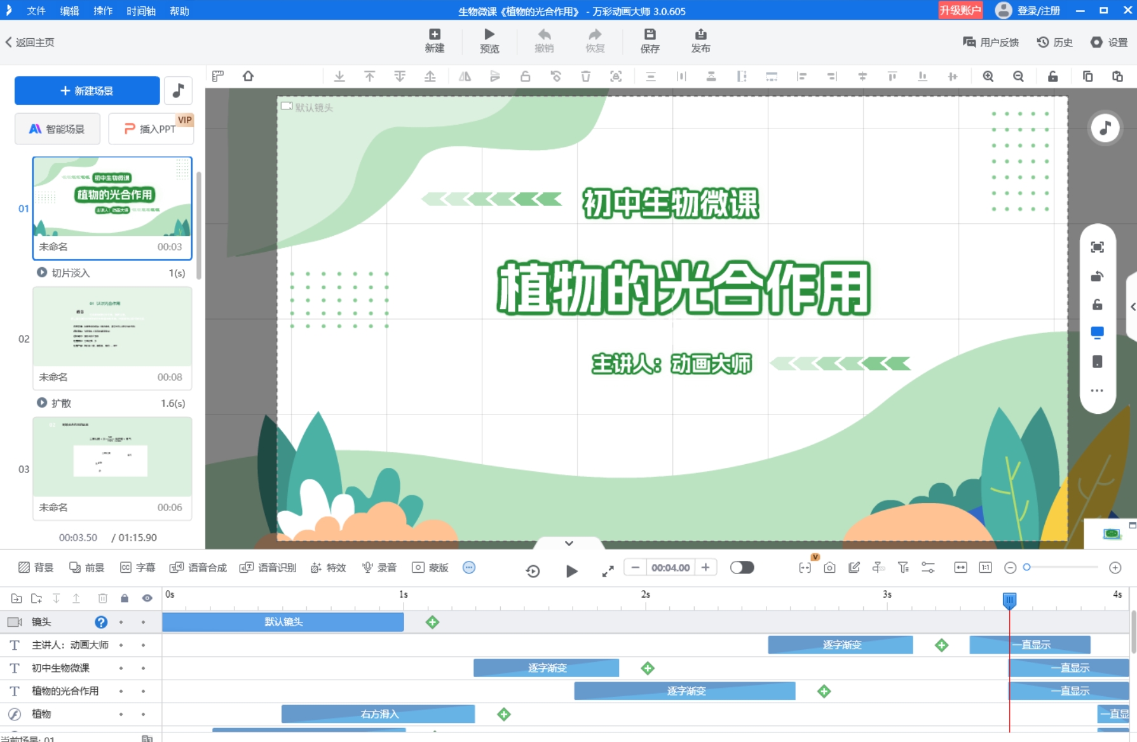Toggle the eye visibility icon in timeline header

point(147,598)
